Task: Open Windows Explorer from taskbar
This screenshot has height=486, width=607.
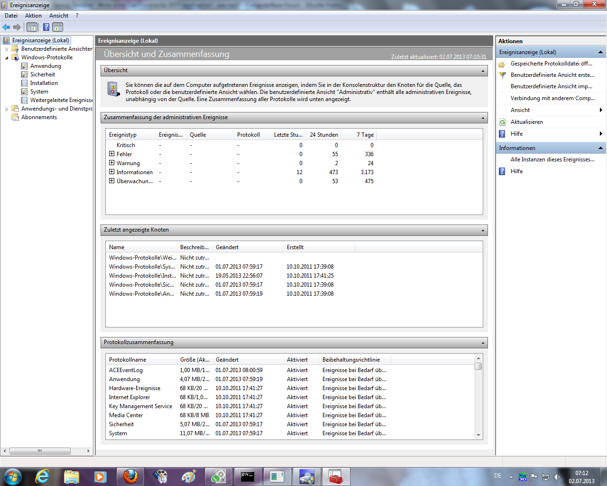Action: [x=71, y=477]
